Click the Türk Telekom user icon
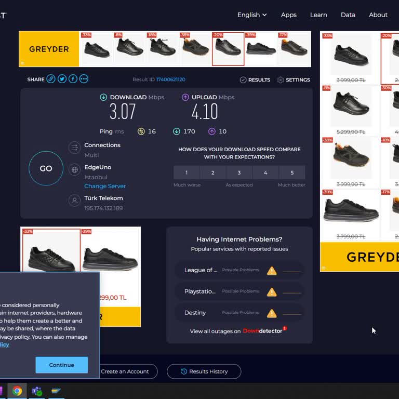399x399 pixels. coord(75,201)
